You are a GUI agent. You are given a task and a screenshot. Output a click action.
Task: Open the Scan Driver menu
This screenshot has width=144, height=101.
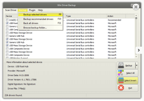[x=11, y=10]
